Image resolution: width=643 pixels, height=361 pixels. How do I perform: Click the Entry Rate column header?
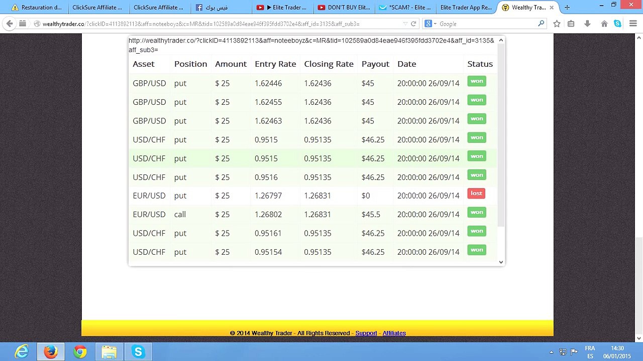pyautogui.click(x=275, y=64)
